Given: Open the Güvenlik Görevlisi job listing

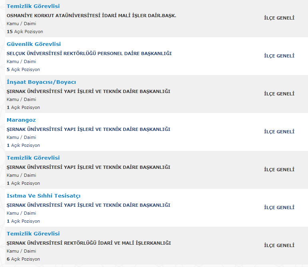Looking at the screenshot, I should [x=34, y=44].
